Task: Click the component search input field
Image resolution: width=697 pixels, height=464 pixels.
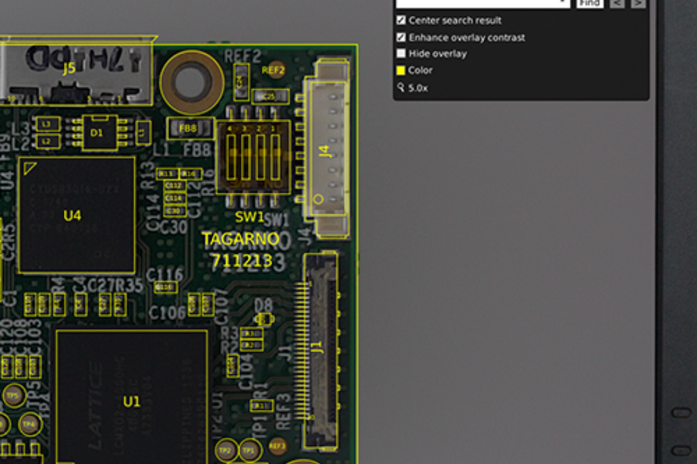Action: [x=478, y=3]
